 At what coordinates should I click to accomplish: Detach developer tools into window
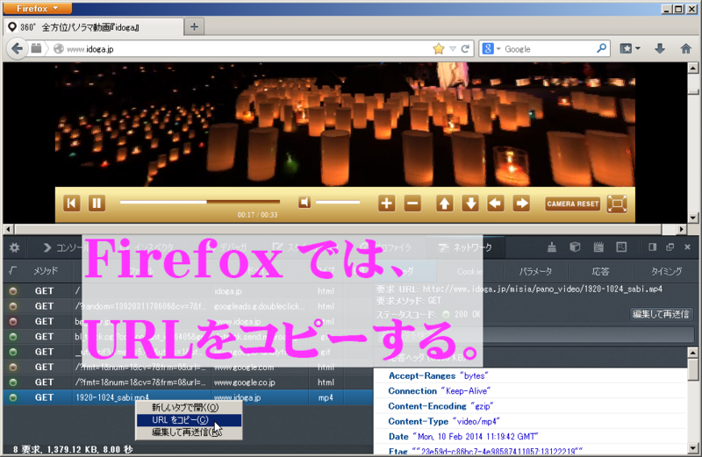tap(670, 247)
